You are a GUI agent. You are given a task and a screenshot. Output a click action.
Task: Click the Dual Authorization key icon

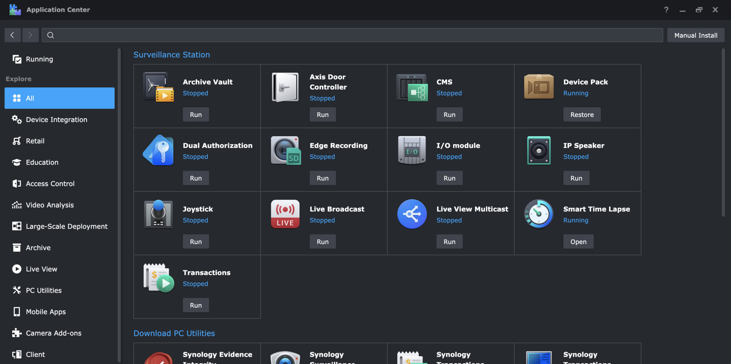pyautogui.click(x=158, y=150)
